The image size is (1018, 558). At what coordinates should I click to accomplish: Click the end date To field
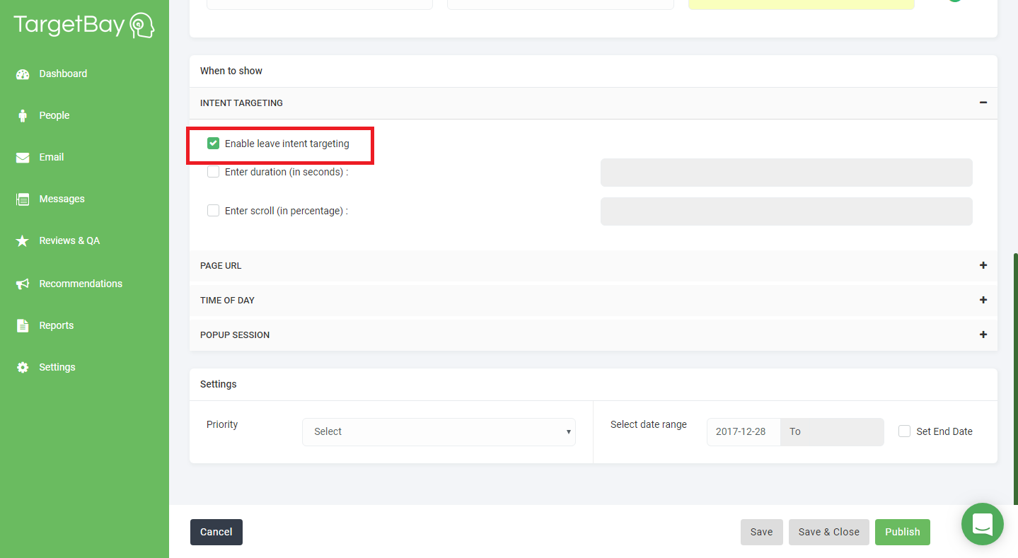point(832,431)
